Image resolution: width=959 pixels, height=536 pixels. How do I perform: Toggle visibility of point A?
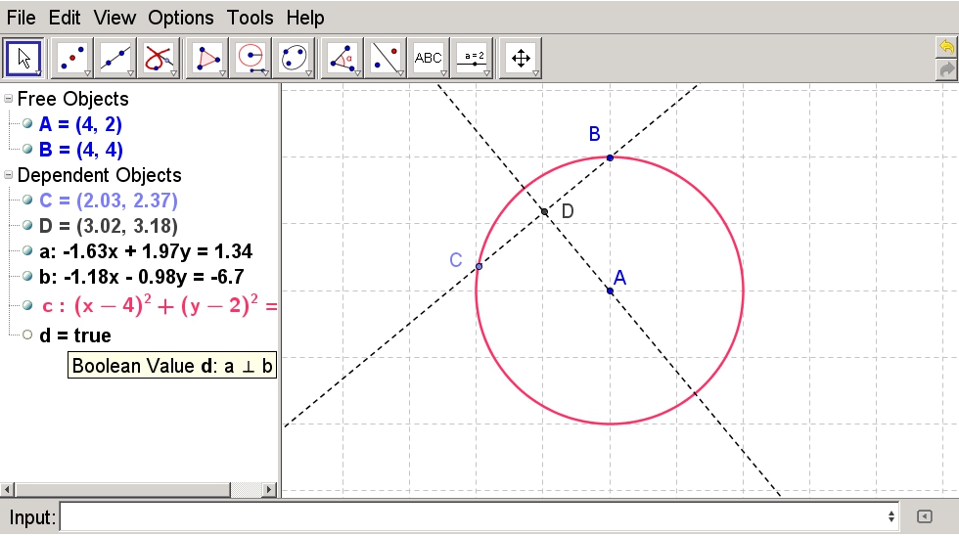[27, 124]
